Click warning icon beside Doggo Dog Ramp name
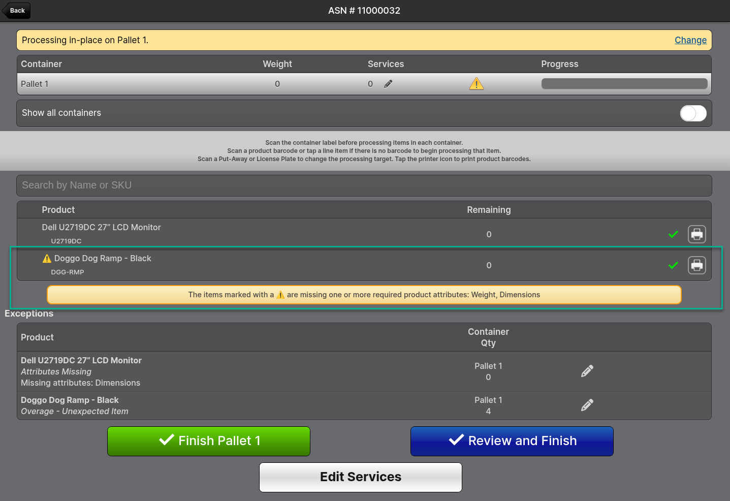 tap(47, 259)
